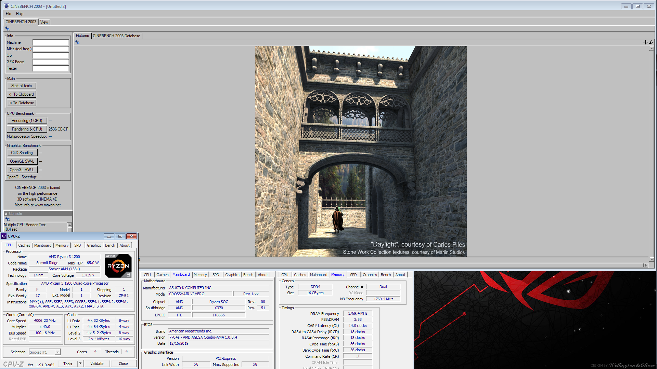Image resolution: width=657 pixels, height=369 pixels.
Task: Click the GFX-Board input field
Action: point(51,62)
